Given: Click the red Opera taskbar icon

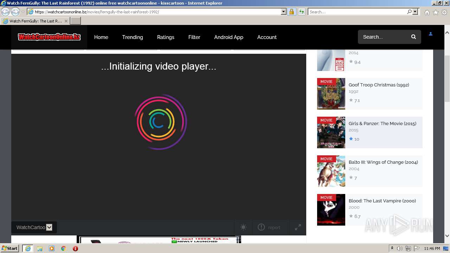Looking at the screenshot, I should click(75, 248).
